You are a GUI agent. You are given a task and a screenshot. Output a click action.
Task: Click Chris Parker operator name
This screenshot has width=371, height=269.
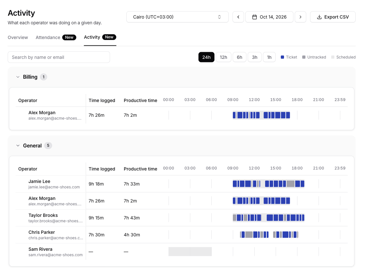point(42,232)
